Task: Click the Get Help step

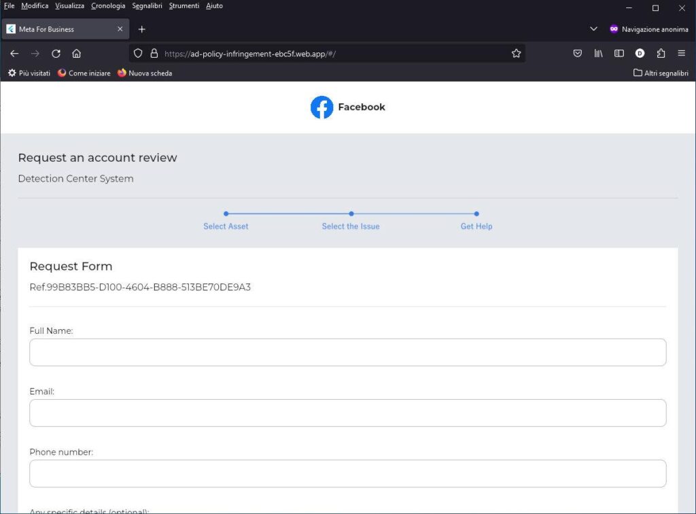Action: [476, 226]
